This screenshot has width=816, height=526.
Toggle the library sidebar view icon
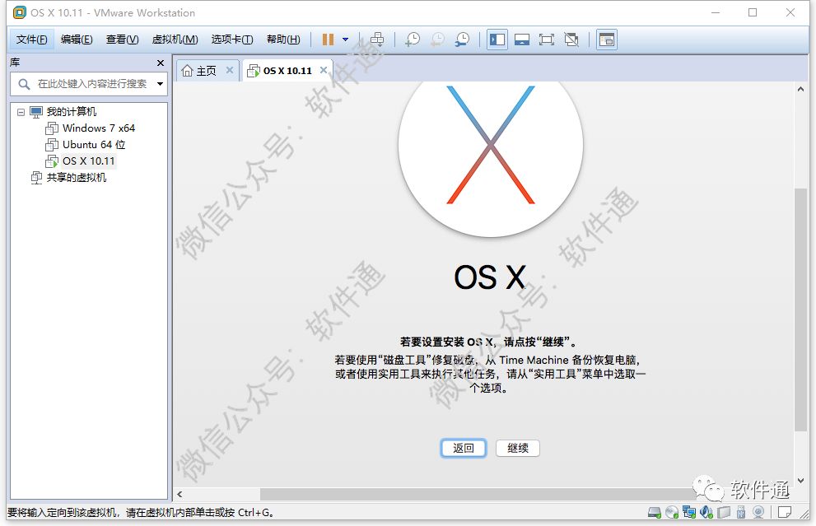497,40
